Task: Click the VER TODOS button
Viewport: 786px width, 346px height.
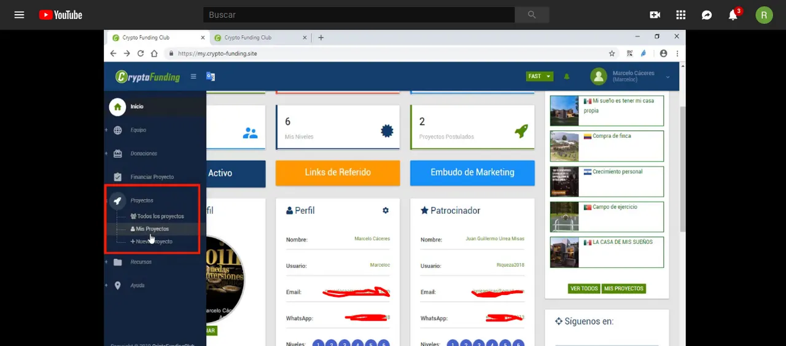Action: click(584, 288)
